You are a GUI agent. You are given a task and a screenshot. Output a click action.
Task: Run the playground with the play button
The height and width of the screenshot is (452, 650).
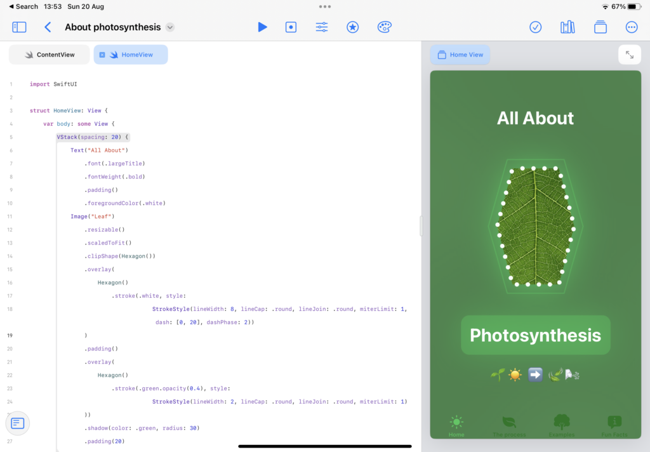pos(262,27)
